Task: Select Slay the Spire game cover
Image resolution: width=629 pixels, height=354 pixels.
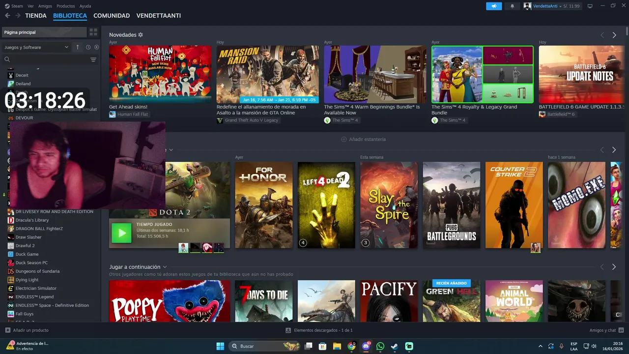Action: tap(389, 205)
